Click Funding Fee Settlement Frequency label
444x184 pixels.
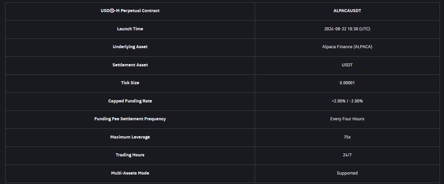pyautogui.click(x=130, y=119)
